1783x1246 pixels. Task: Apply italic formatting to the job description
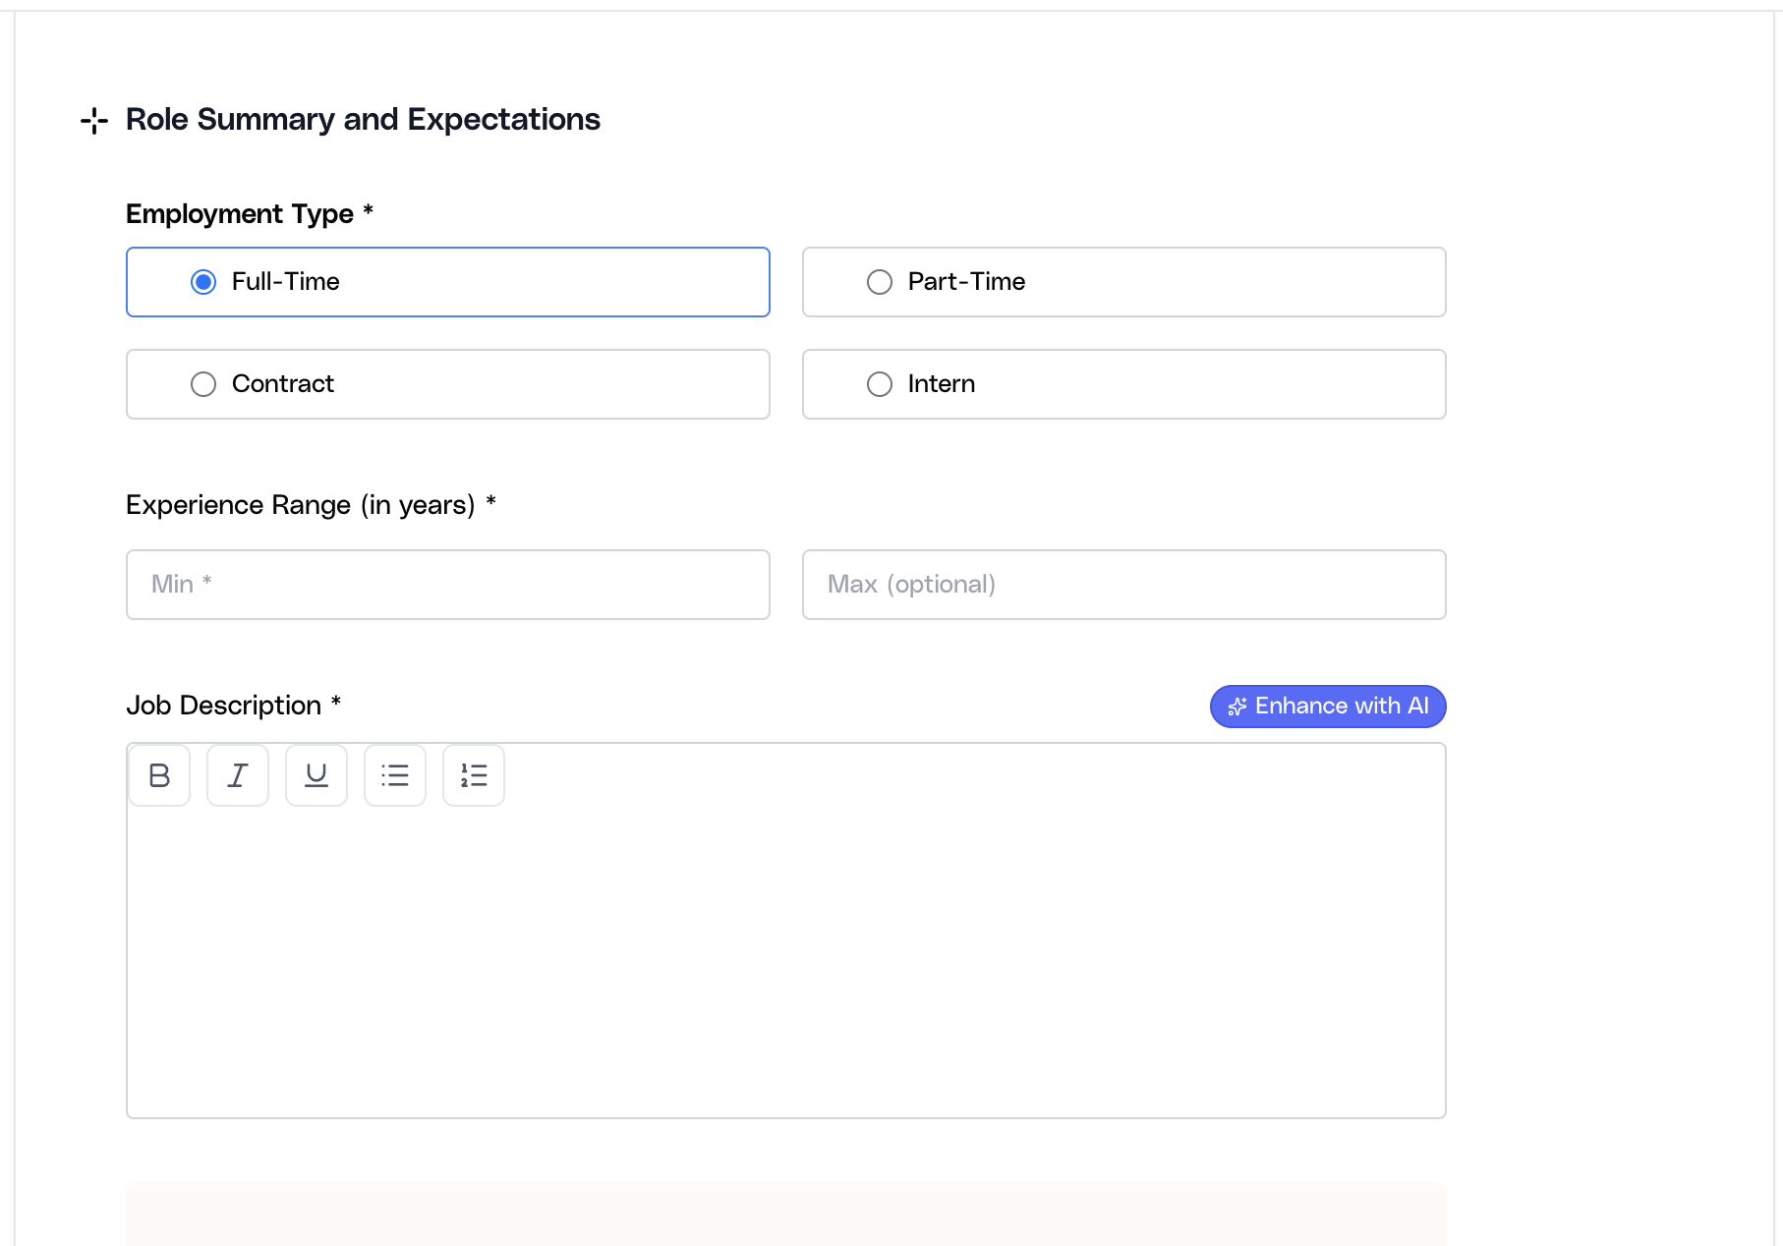tap(237, 775)
